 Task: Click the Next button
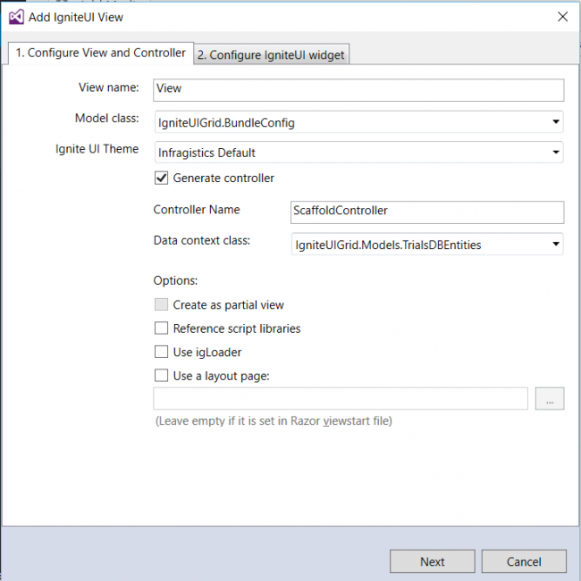click(433, 561)
